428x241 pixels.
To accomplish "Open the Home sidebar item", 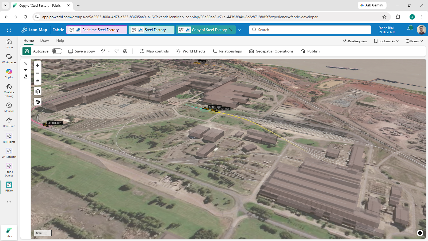I will coord(9,44).
